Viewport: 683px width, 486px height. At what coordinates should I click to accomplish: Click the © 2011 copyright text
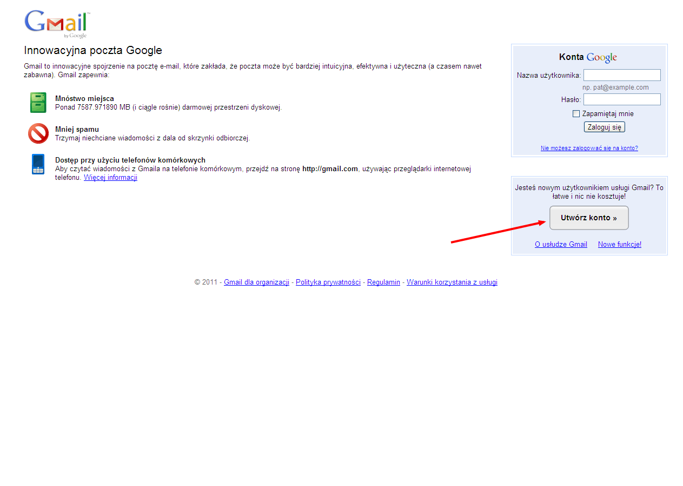tap(205, 282)
